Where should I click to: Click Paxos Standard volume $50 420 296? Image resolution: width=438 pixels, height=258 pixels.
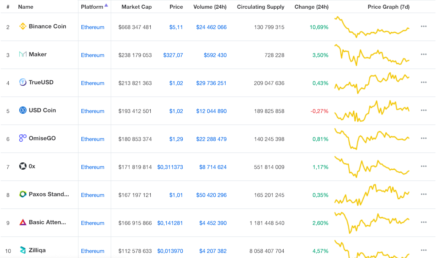[211, 195]
